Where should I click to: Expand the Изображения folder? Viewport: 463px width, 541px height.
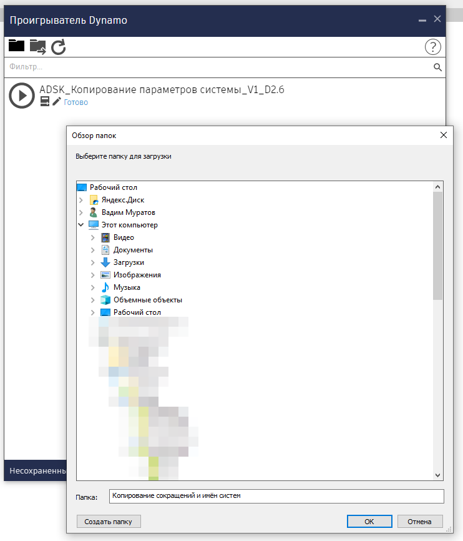coord(92,275)
